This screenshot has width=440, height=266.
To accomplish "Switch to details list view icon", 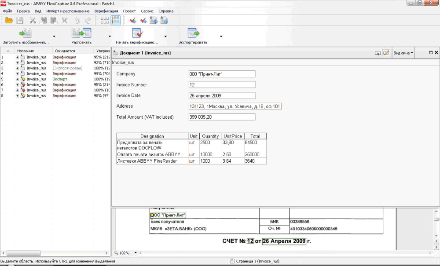I will click(x=116, y=21).
